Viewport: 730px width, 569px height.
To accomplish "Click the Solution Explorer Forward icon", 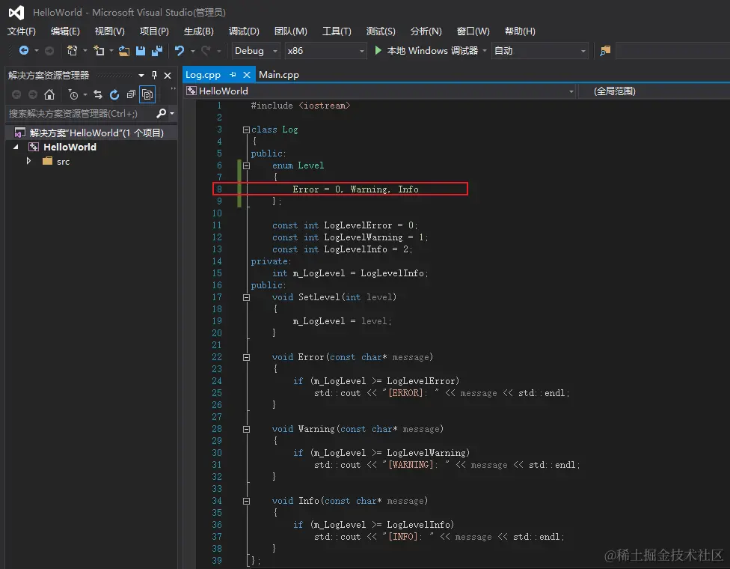I will [x=33, y=94].
